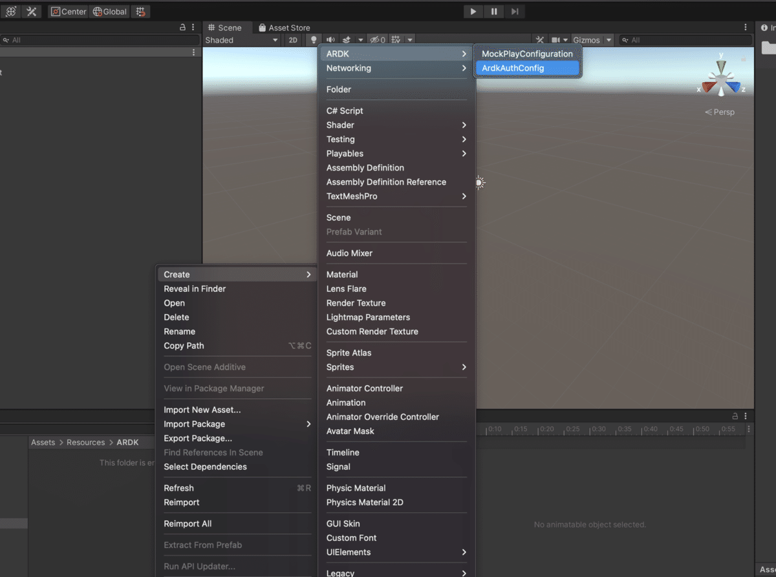Viewport: 776px width, 577px height.
Task: Open Animation panel three-dot menu
Action: (746, 416)
